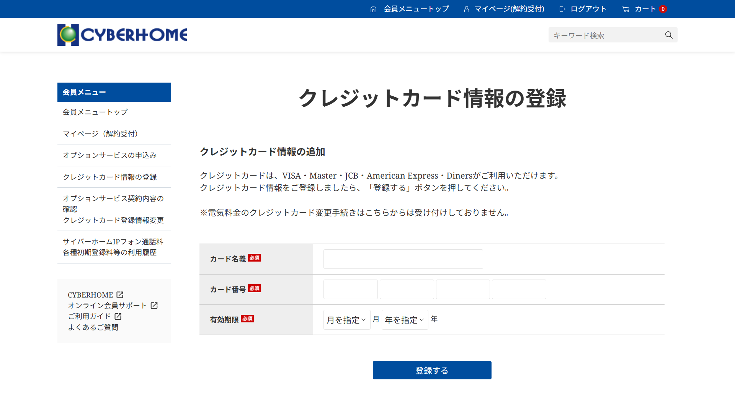Select 会員メニュートップ in sidebar menu
735x400 pixels.
(x=95, y=112)
